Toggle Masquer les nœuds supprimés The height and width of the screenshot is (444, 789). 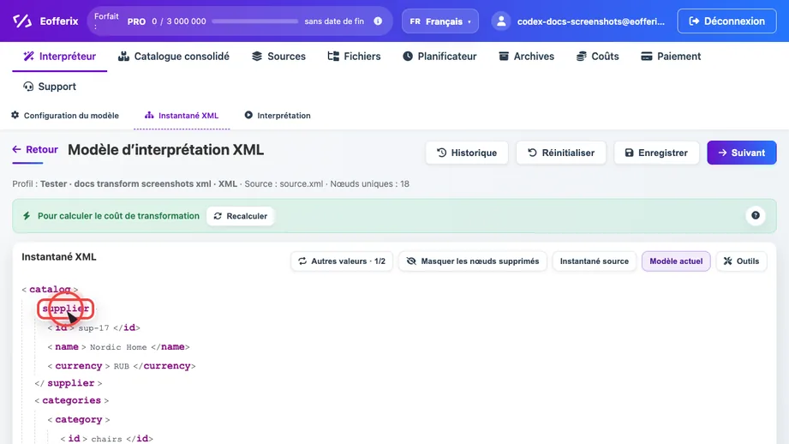click(473, 261)
